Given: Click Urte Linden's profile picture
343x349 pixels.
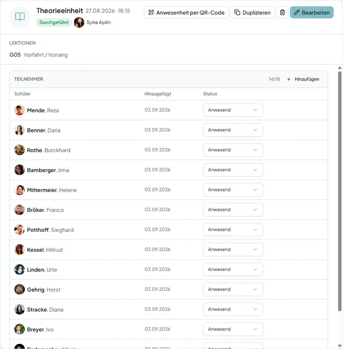Looking at the screenshot, I should 20,269.
